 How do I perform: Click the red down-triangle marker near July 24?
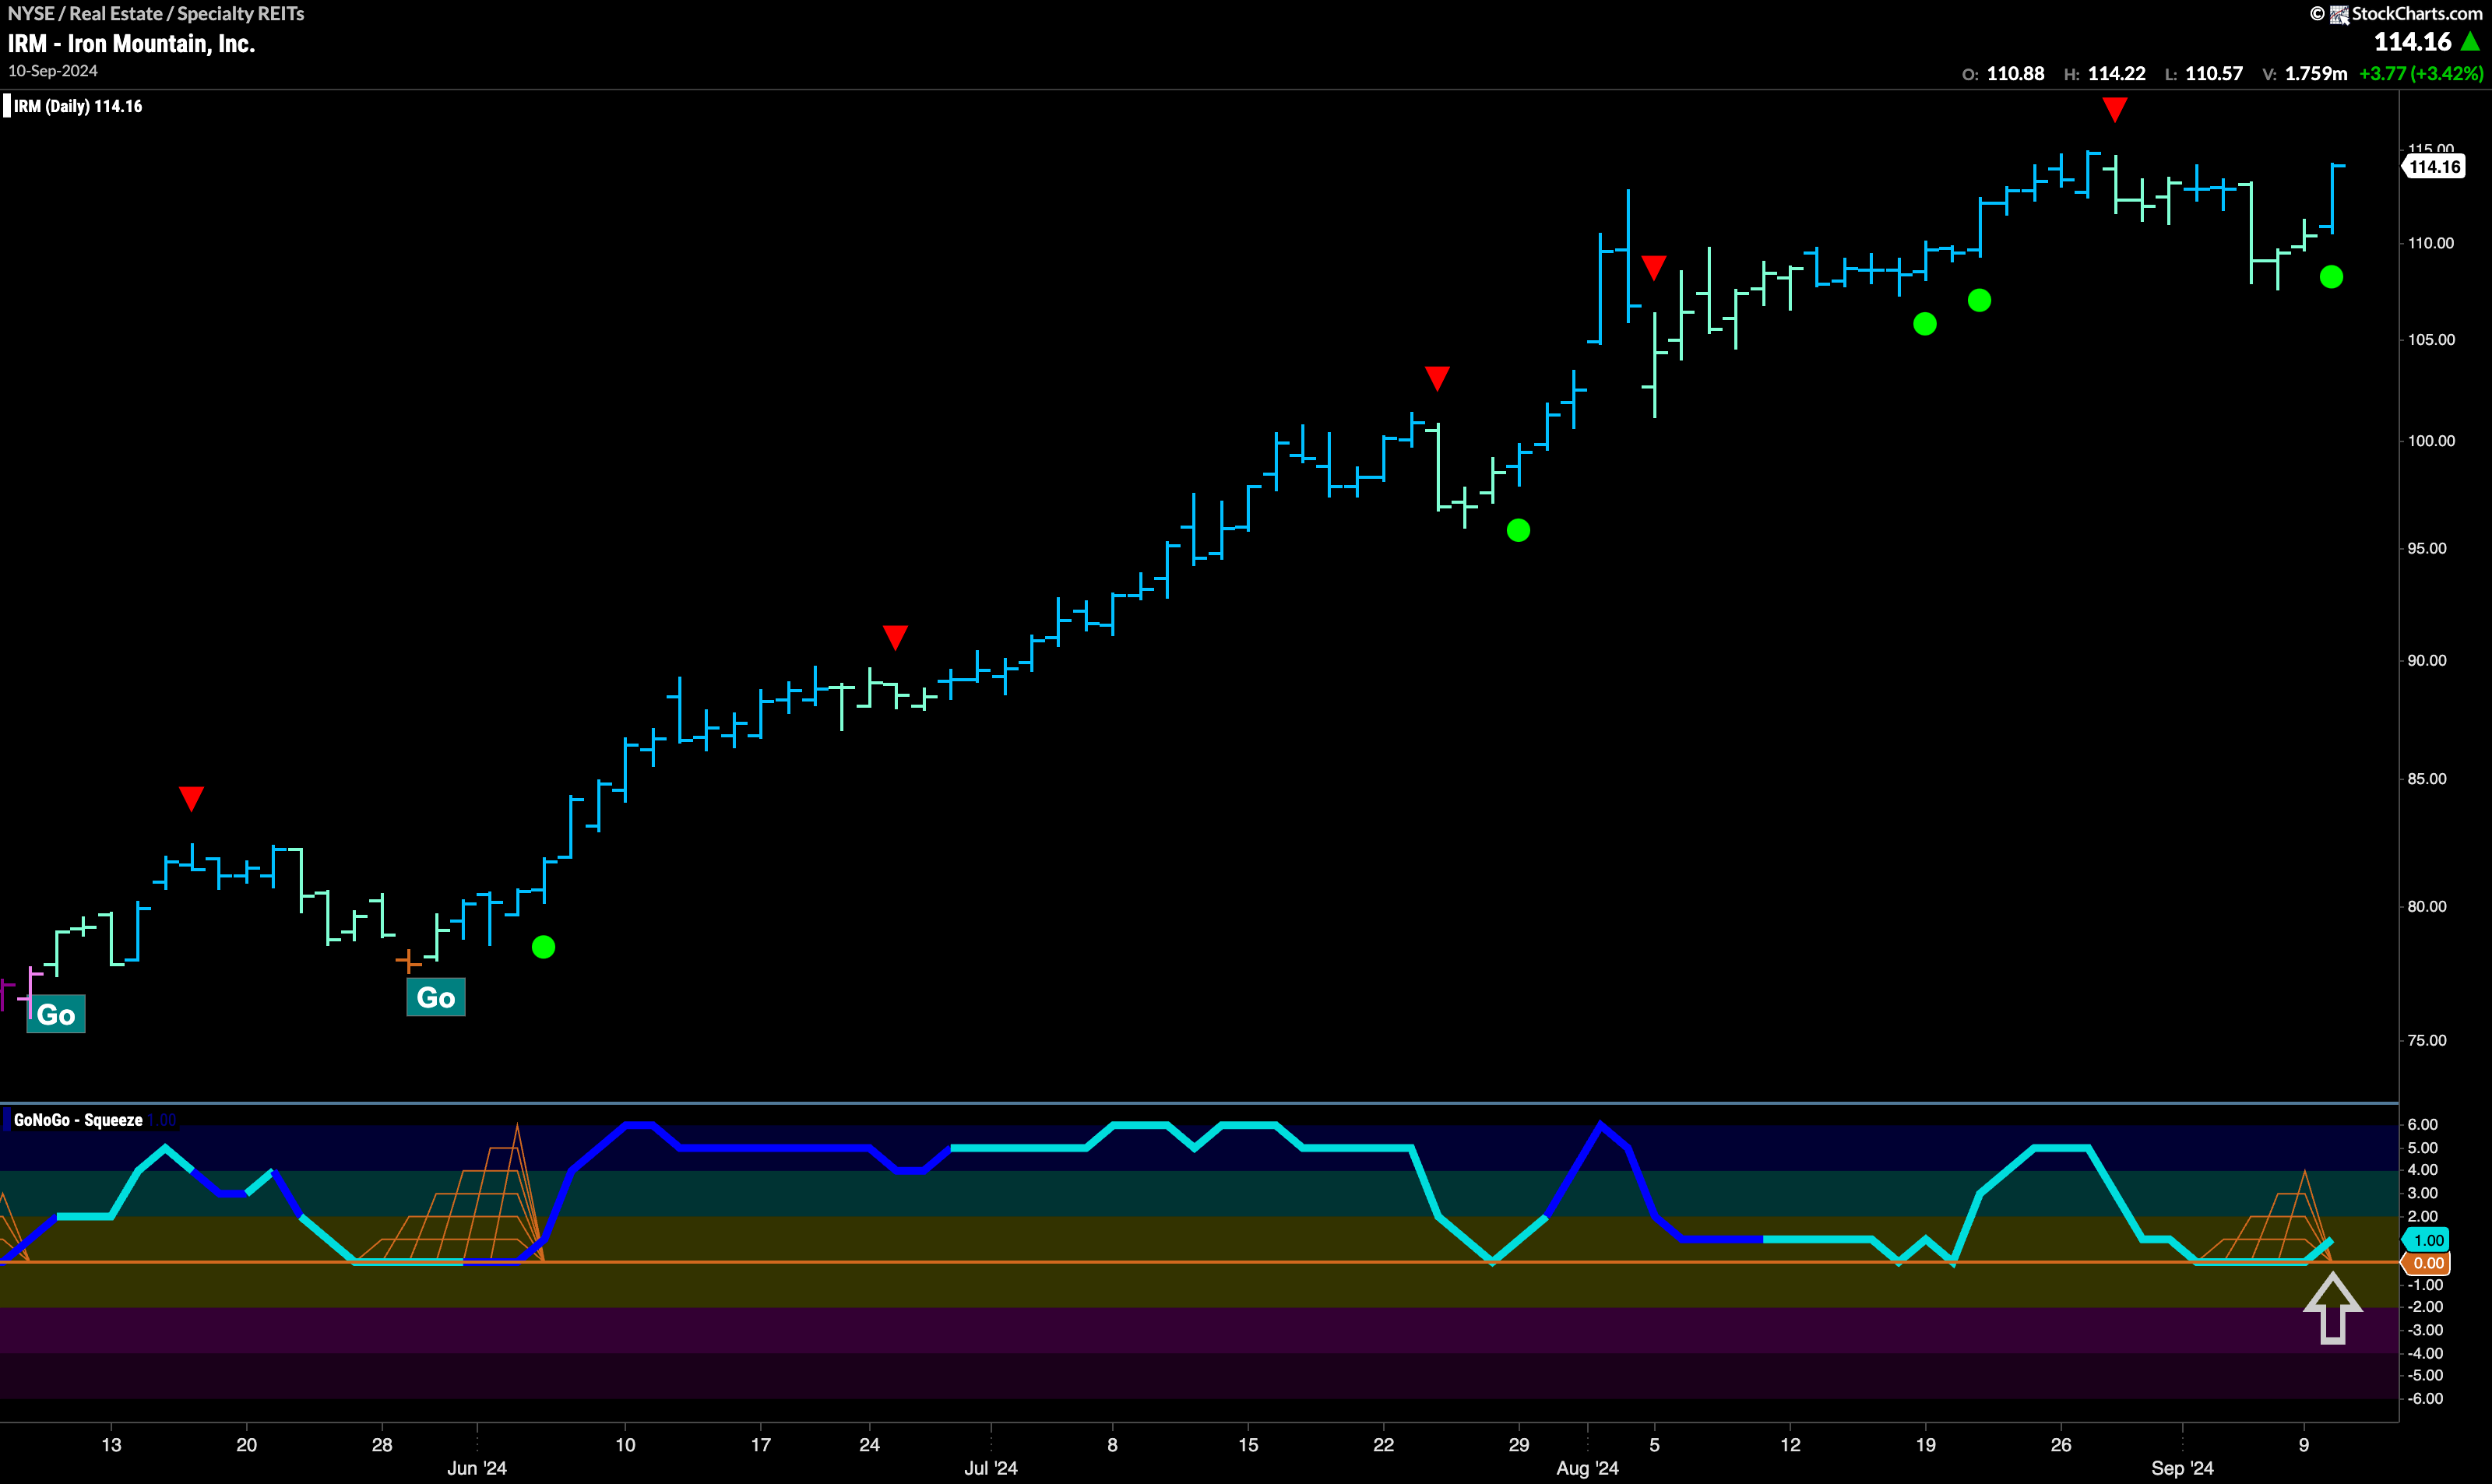coord(1437,378)
